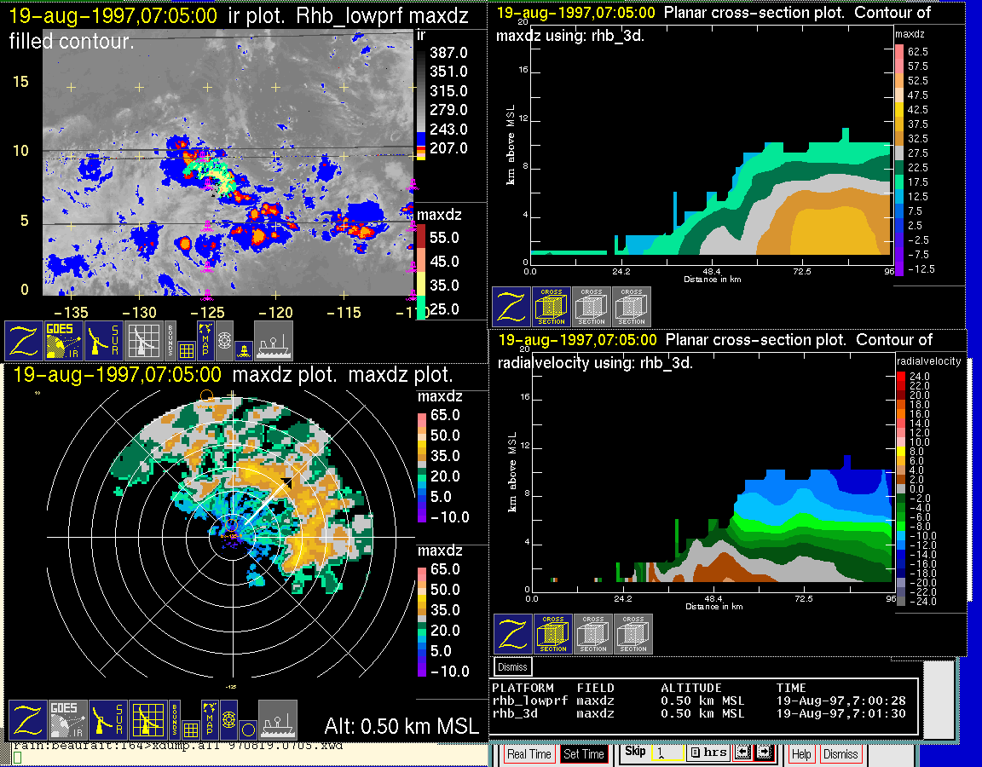Enable Real Time mode

[529, 754]
